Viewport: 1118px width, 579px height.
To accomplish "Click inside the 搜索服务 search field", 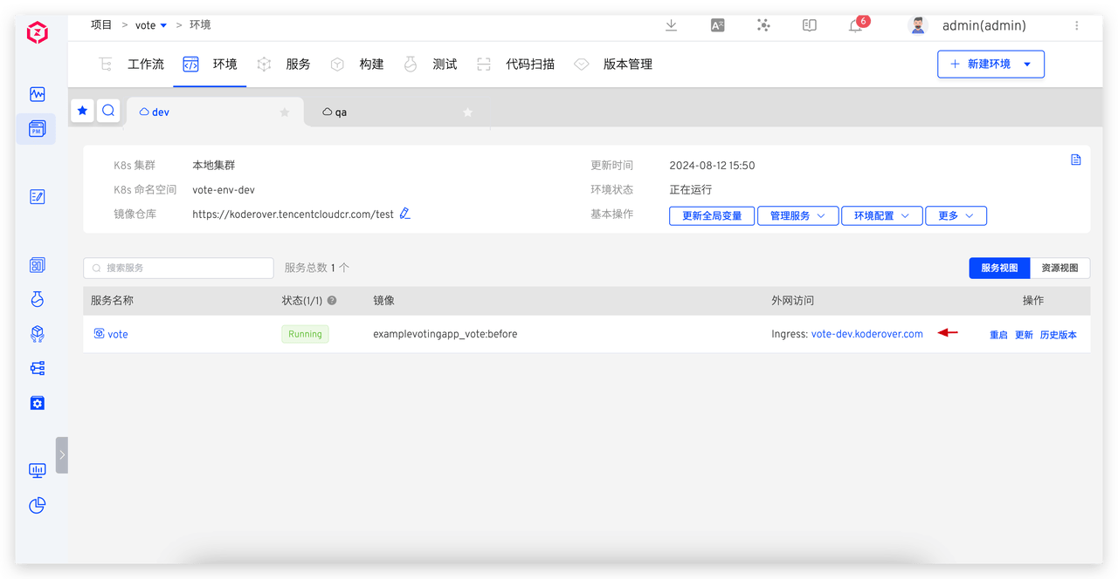I will 178,268.
